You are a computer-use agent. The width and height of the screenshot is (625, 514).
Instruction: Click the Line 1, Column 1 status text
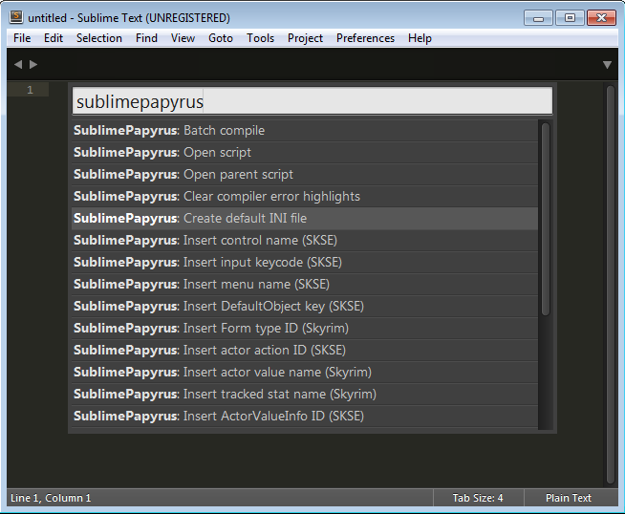(x=51, y=498)
